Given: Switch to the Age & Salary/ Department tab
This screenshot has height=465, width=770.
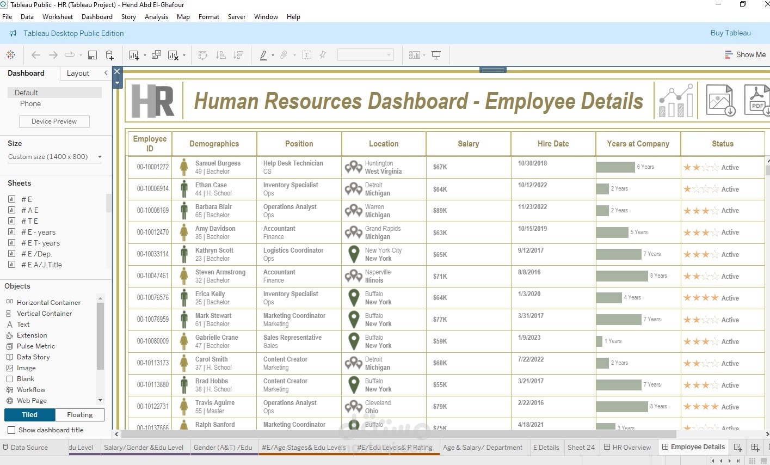Looking at the screenshot, I should (483, 448).
